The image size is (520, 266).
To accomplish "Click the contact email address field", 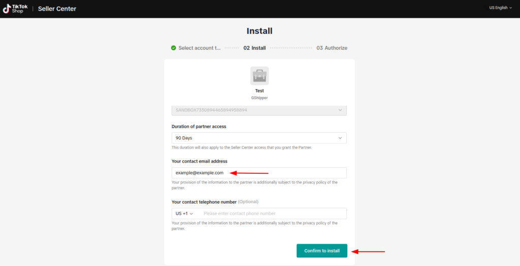I will (259, 173).
